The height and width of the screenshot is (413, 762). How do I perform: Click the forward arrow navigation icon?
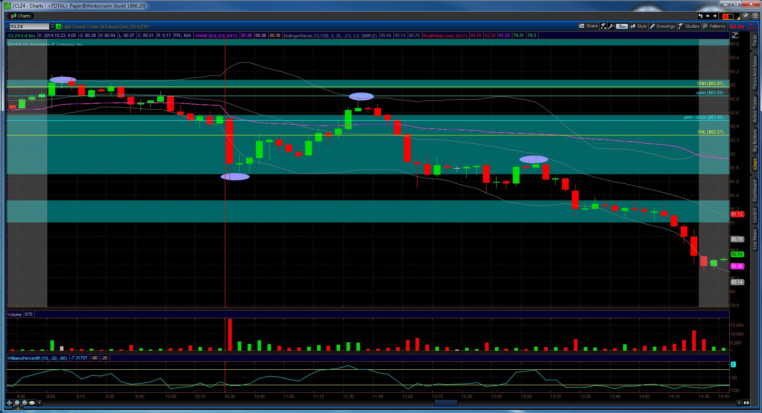[715, 16]
